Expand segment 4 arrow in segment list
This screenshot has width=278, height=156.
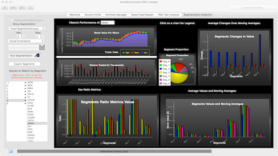[25, 97]
